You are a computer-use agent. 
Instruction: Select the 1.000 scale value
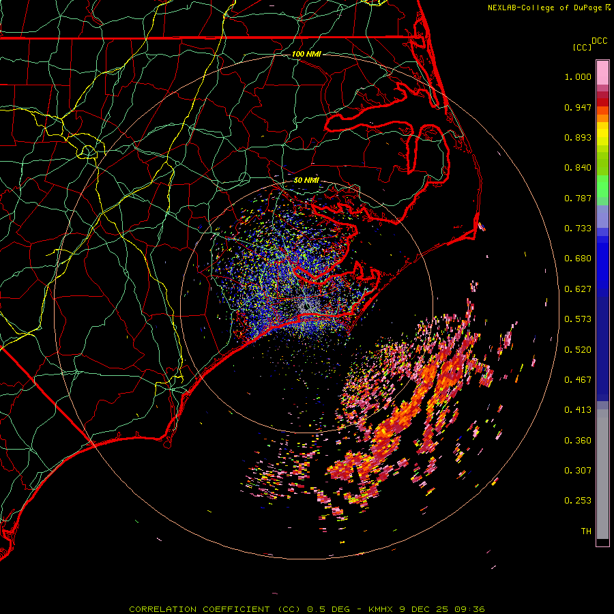578,76
